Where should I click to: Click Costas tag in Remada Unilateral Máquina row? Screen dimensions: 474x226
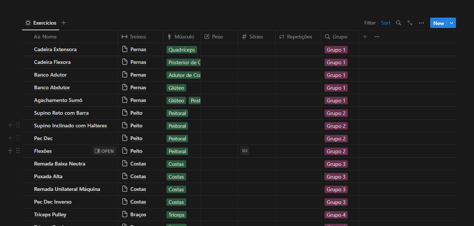(x=176, y=189)
